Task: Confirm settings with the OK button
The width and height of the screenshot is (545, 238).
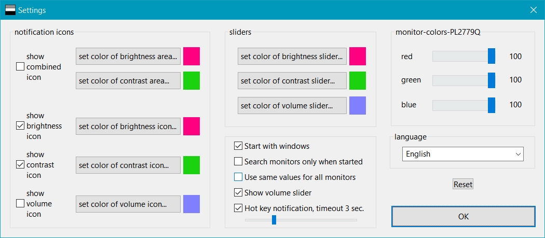Action: coord(464,216)
